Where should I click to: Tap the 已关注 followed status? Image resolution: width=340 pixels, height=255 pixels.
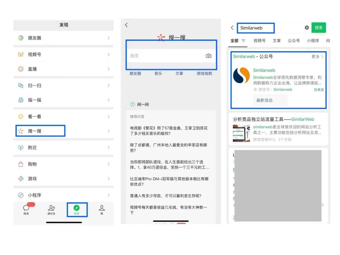pos(319,89)
